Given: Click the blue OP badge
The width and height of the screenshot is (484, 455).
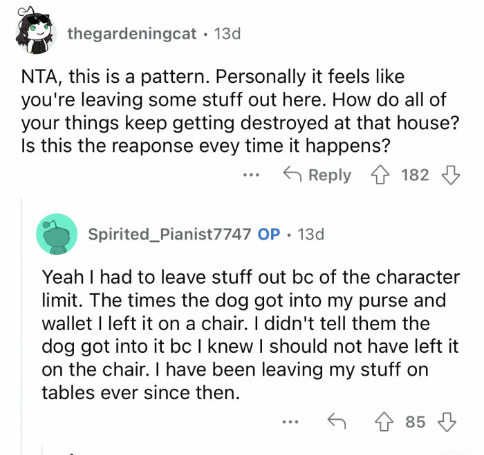Looking at the screenshot, I should [x=268, y=234].
